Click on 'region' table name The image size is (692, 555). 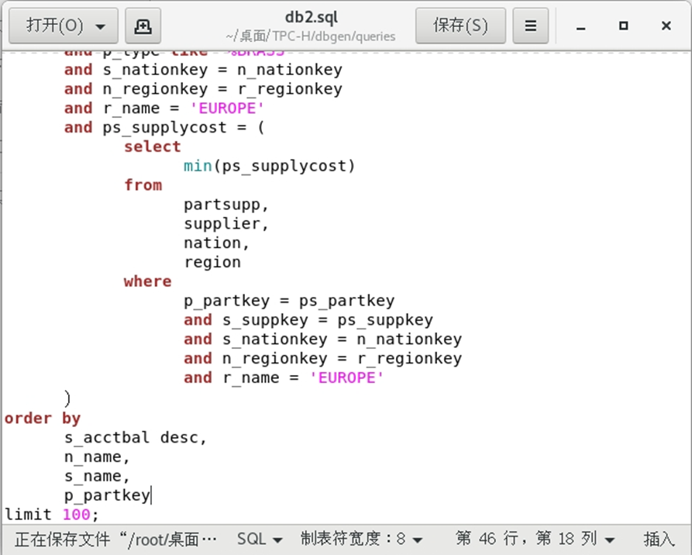click(212, 262)
